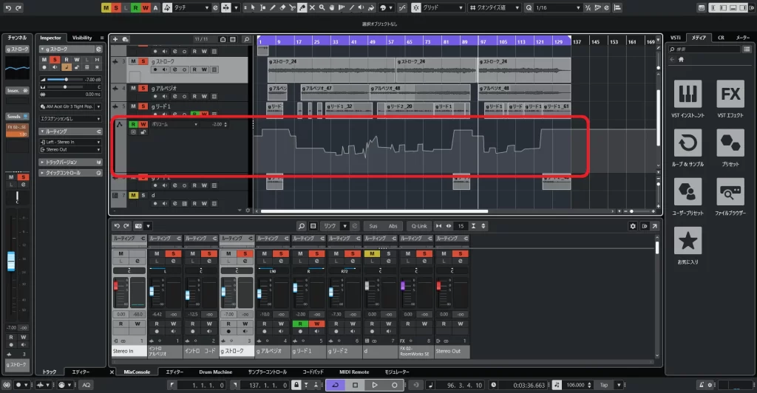Open the Stereo Out output routing dropdown
This screenshot has width=757, height=393.
click(x=72, y=149)
